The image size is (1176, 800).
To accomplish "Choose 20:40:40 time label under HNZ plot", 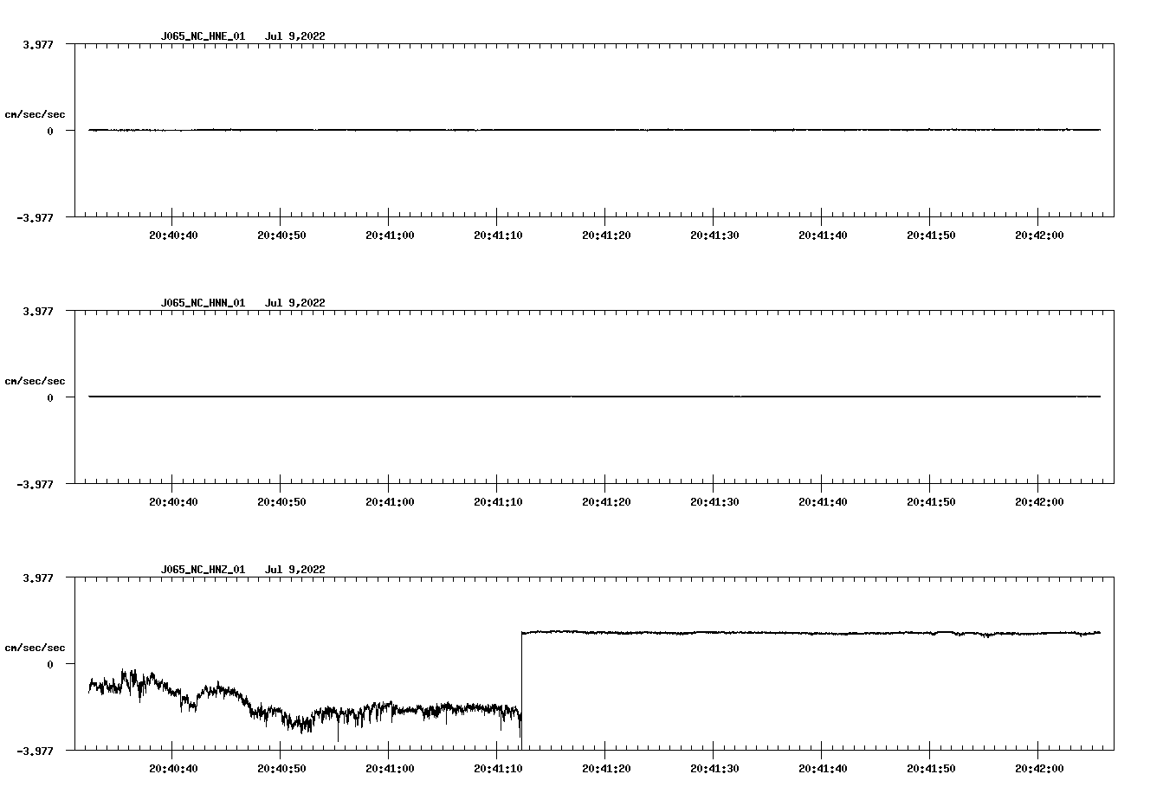I will tap(173, 768).
